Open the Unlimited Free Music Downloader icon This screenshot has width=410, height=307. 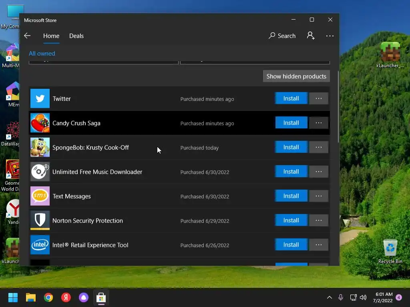(x=40, y=172)
